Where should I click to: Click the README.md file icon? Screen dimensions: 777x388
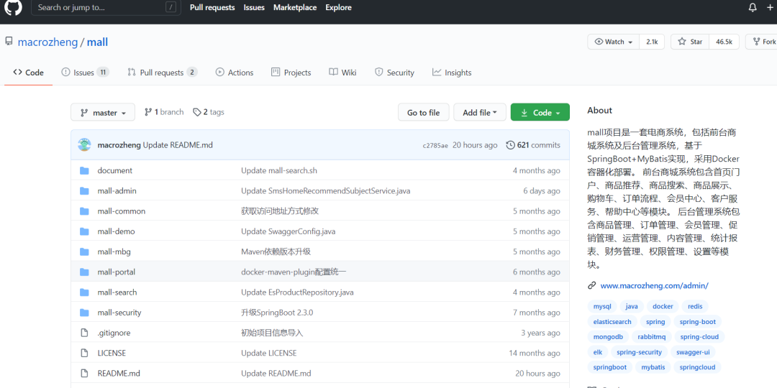tap(84, 374)
